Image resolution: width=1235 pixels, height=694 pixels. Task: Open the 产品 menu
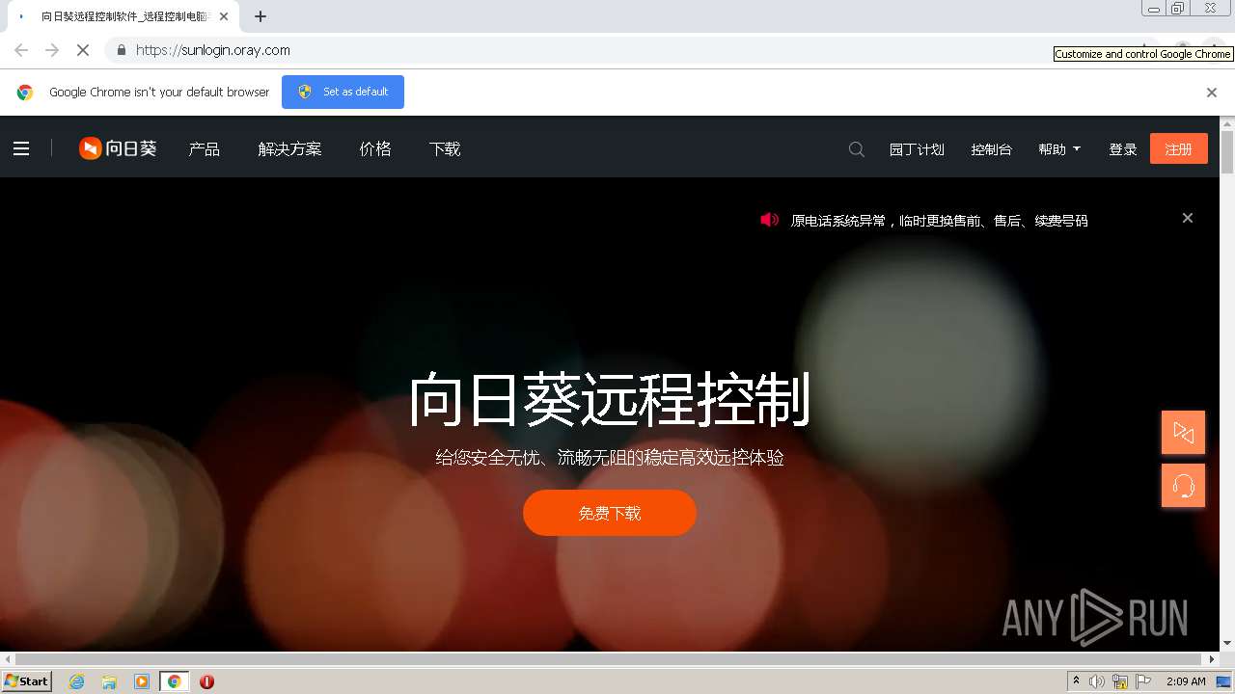pos(205,148)
